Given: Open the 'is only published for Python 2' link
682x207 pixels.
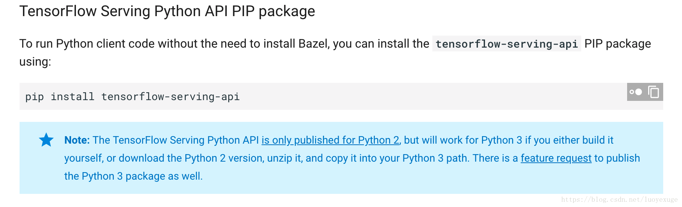Looking at the screenshot, I should tap(330, 140).
